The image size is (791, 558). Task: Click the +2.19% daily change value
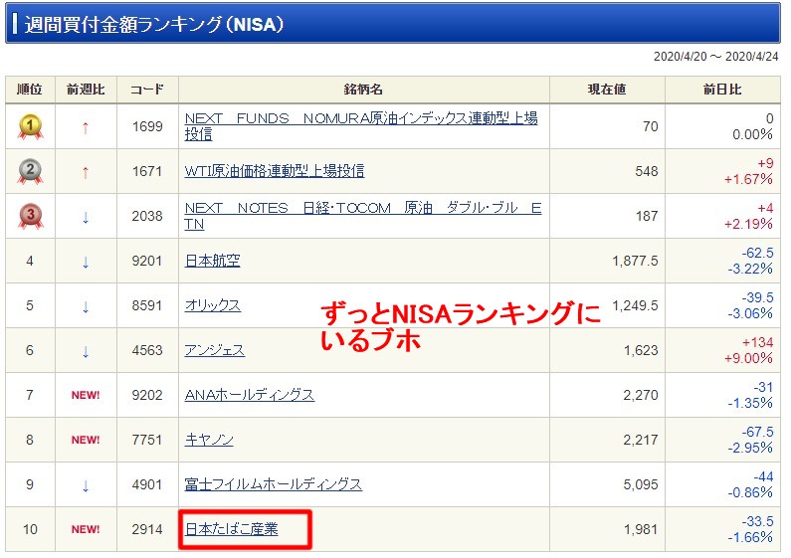click(748, 224)
